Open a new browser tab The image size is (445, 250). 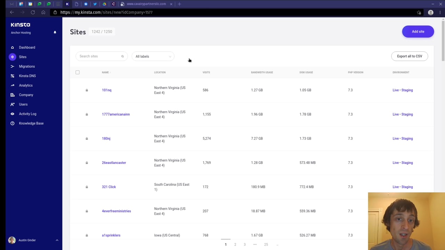pyautogui.click(x=179, y=4)
